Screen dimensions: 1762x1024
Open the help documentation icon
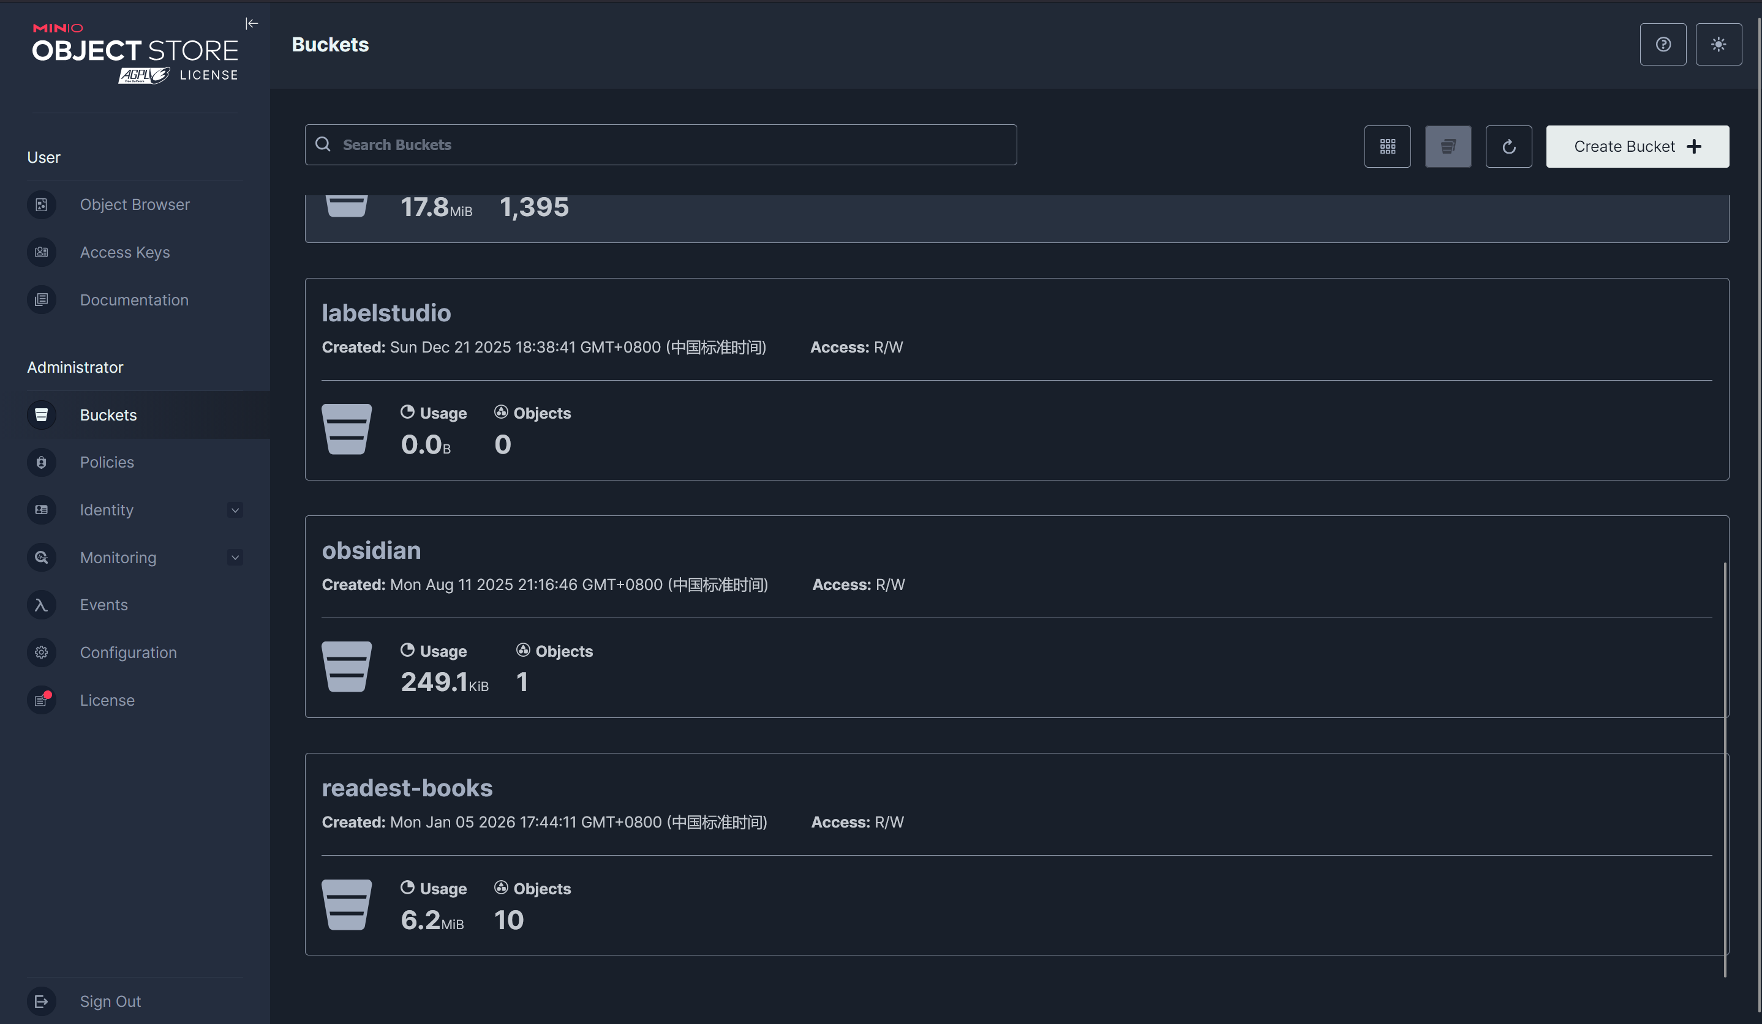click(x=1663, y=45)
